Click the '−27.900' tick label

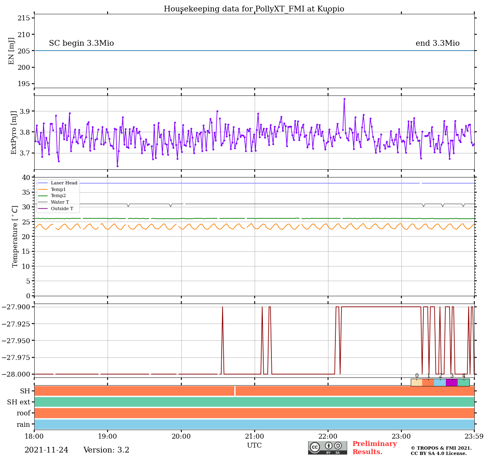point(16,307)
